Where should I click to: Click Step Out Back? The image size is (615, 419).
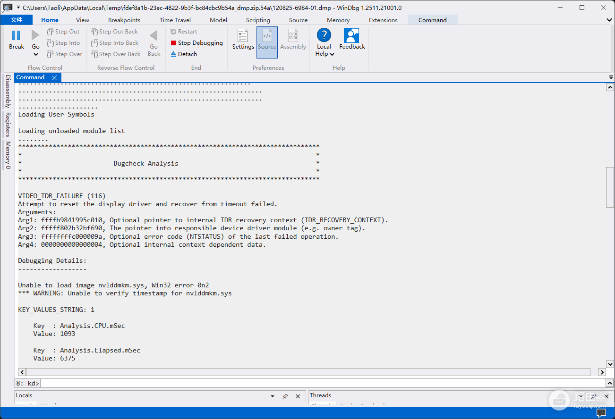pyautogui.click(x=115, y=32)
